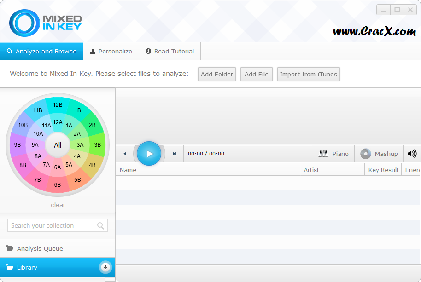Click Import from iTunes button

[x=309, y=74]
